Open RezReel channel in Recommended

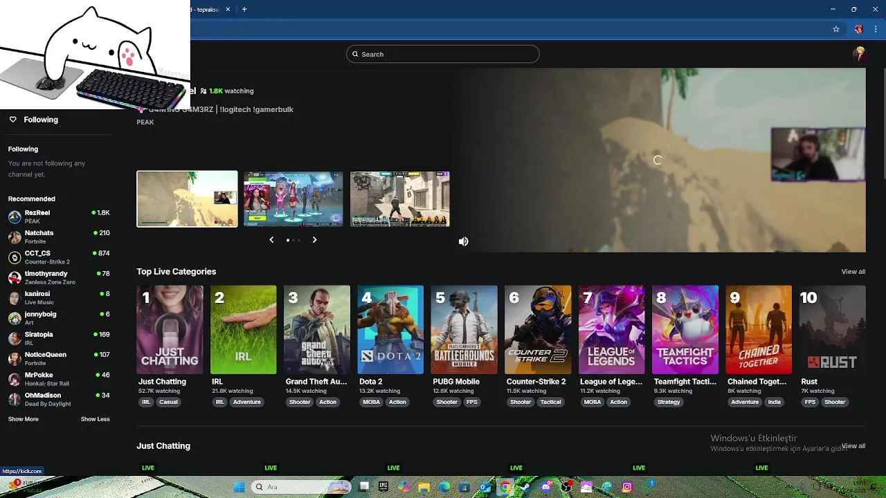click(59, 216)
